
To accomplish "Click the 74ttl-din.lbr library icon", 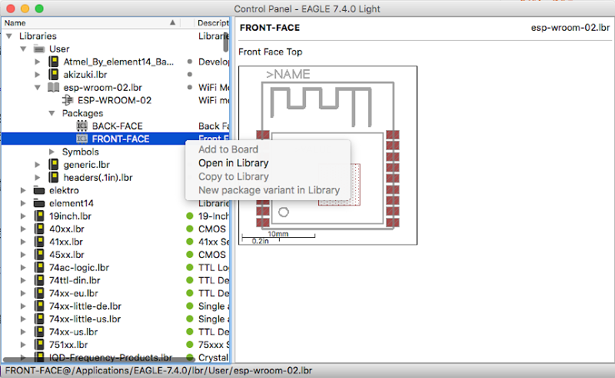I will click(x=39, y=280).
